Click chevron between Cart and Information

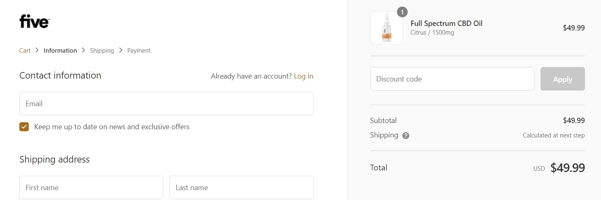(x=37, y=50)
